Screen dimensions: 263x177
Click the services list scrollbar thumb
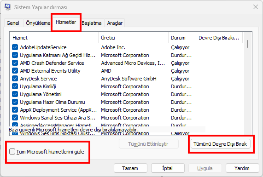pyautogui.click(x=248, y=44)
